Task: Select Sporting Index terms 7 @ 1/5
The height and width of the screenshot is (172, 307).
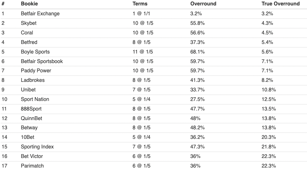Action: 141,147
